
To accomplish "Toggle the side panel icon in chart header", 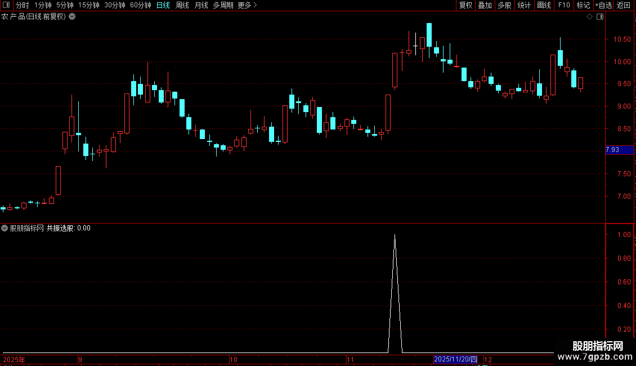I will pos(600,17).
